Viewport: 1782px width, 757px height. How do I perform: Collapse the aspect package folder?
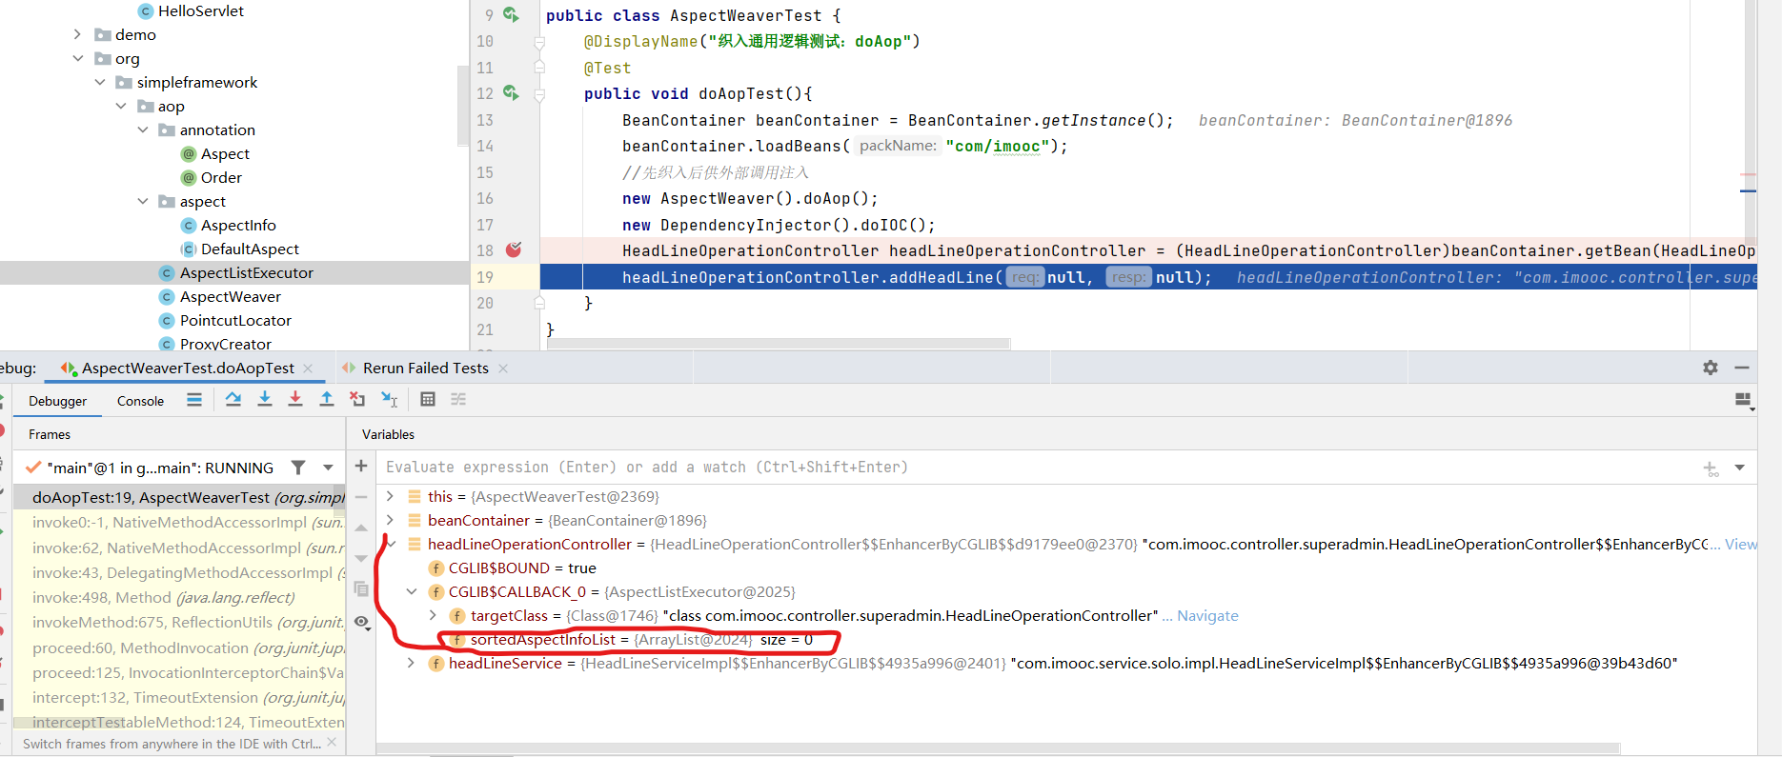pyautogui.click(x=143, y=201)
